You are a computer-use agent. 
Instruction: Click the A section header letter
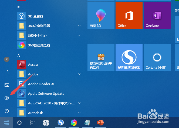19,56
